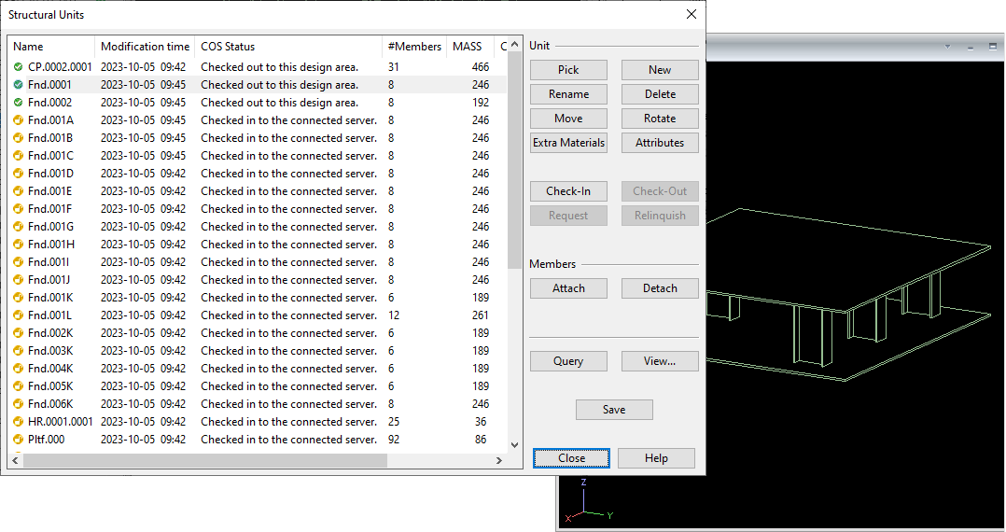Sort by Modification time column header
The height and width of the screenshot is (532, 1006).
click(145, 47)
